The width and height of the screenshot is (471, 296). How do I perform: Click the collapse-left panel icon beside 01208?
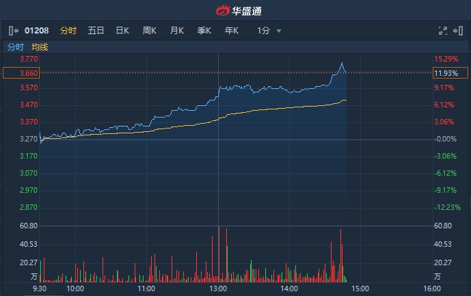(14, 30)
